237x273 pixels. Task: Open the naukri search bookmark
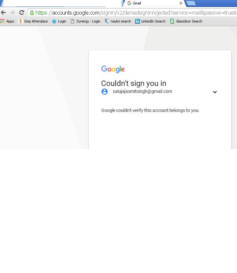coord(118,21)
